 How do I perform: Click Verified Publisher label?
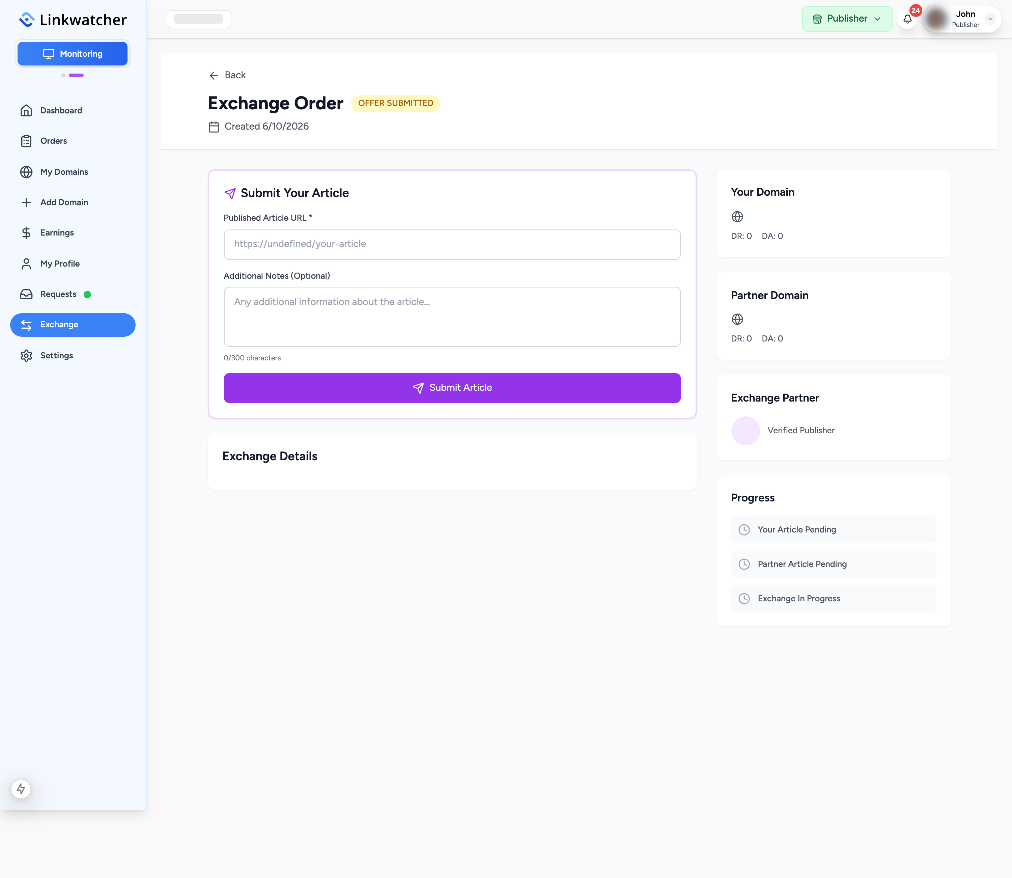[801, 430]
